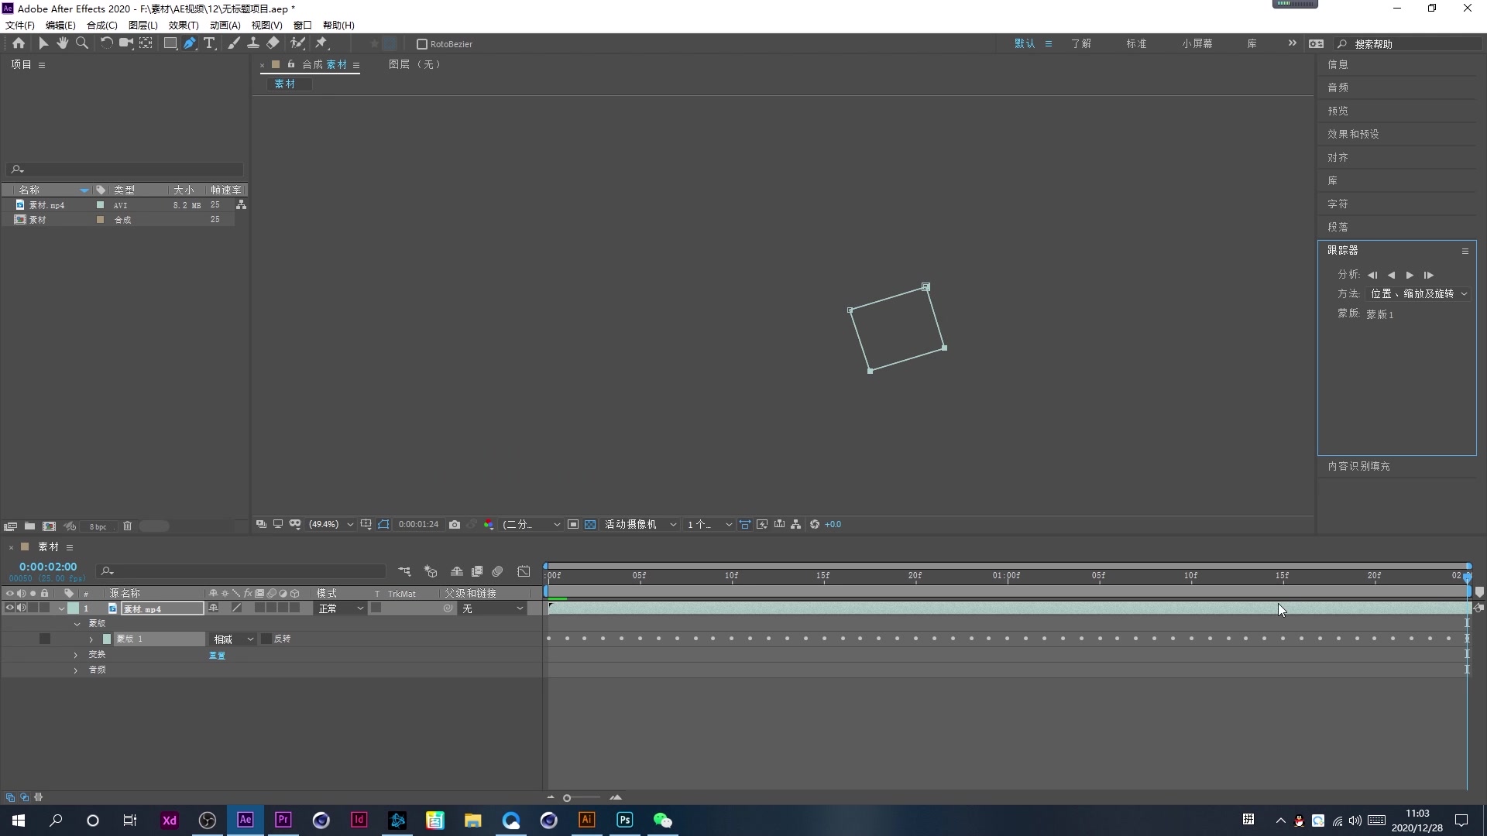Open the magnification (49.4%) dropdown
Screen dimensions: 1487x836
click(x=331, y=524)
